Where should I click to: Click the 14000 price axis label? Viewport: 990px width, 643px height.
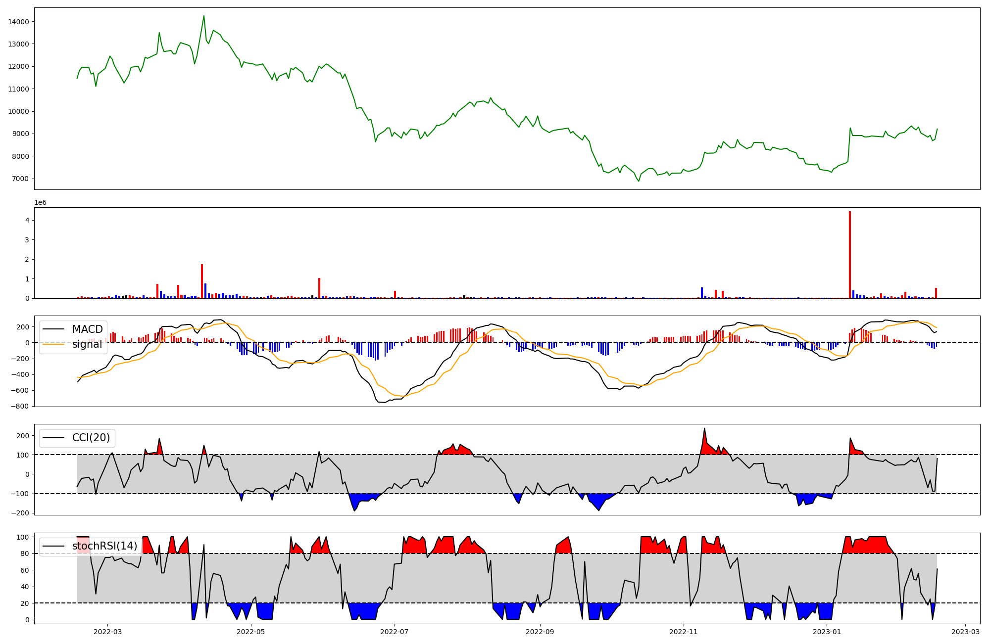pos(18,22)
